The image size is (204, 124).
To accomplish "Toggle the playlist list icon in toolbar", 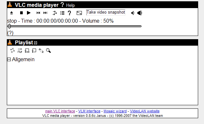I will click(x=62, y=13).
